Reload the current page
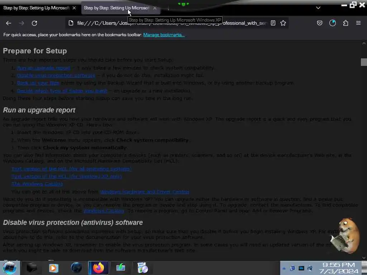Viewport: 367px width, 275px height. pyautogui.click(x=34, y=23)
